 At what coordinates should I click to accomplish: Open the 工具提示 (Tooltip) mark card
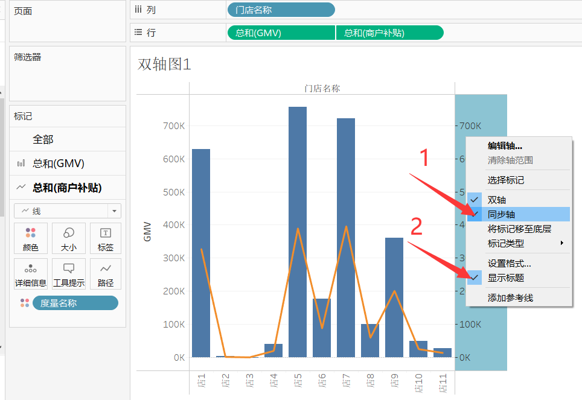coord(69,274)
